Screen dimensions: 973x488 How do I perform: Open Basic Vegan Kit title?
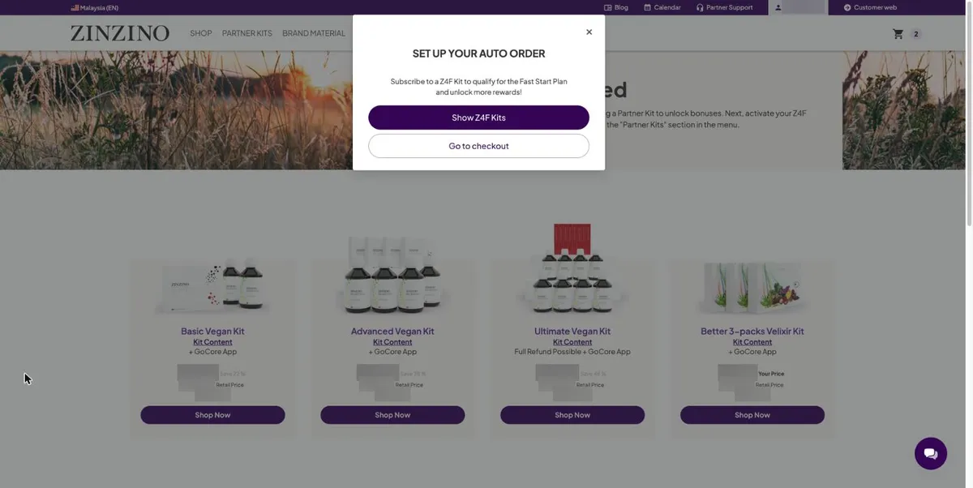coord(212,331)
